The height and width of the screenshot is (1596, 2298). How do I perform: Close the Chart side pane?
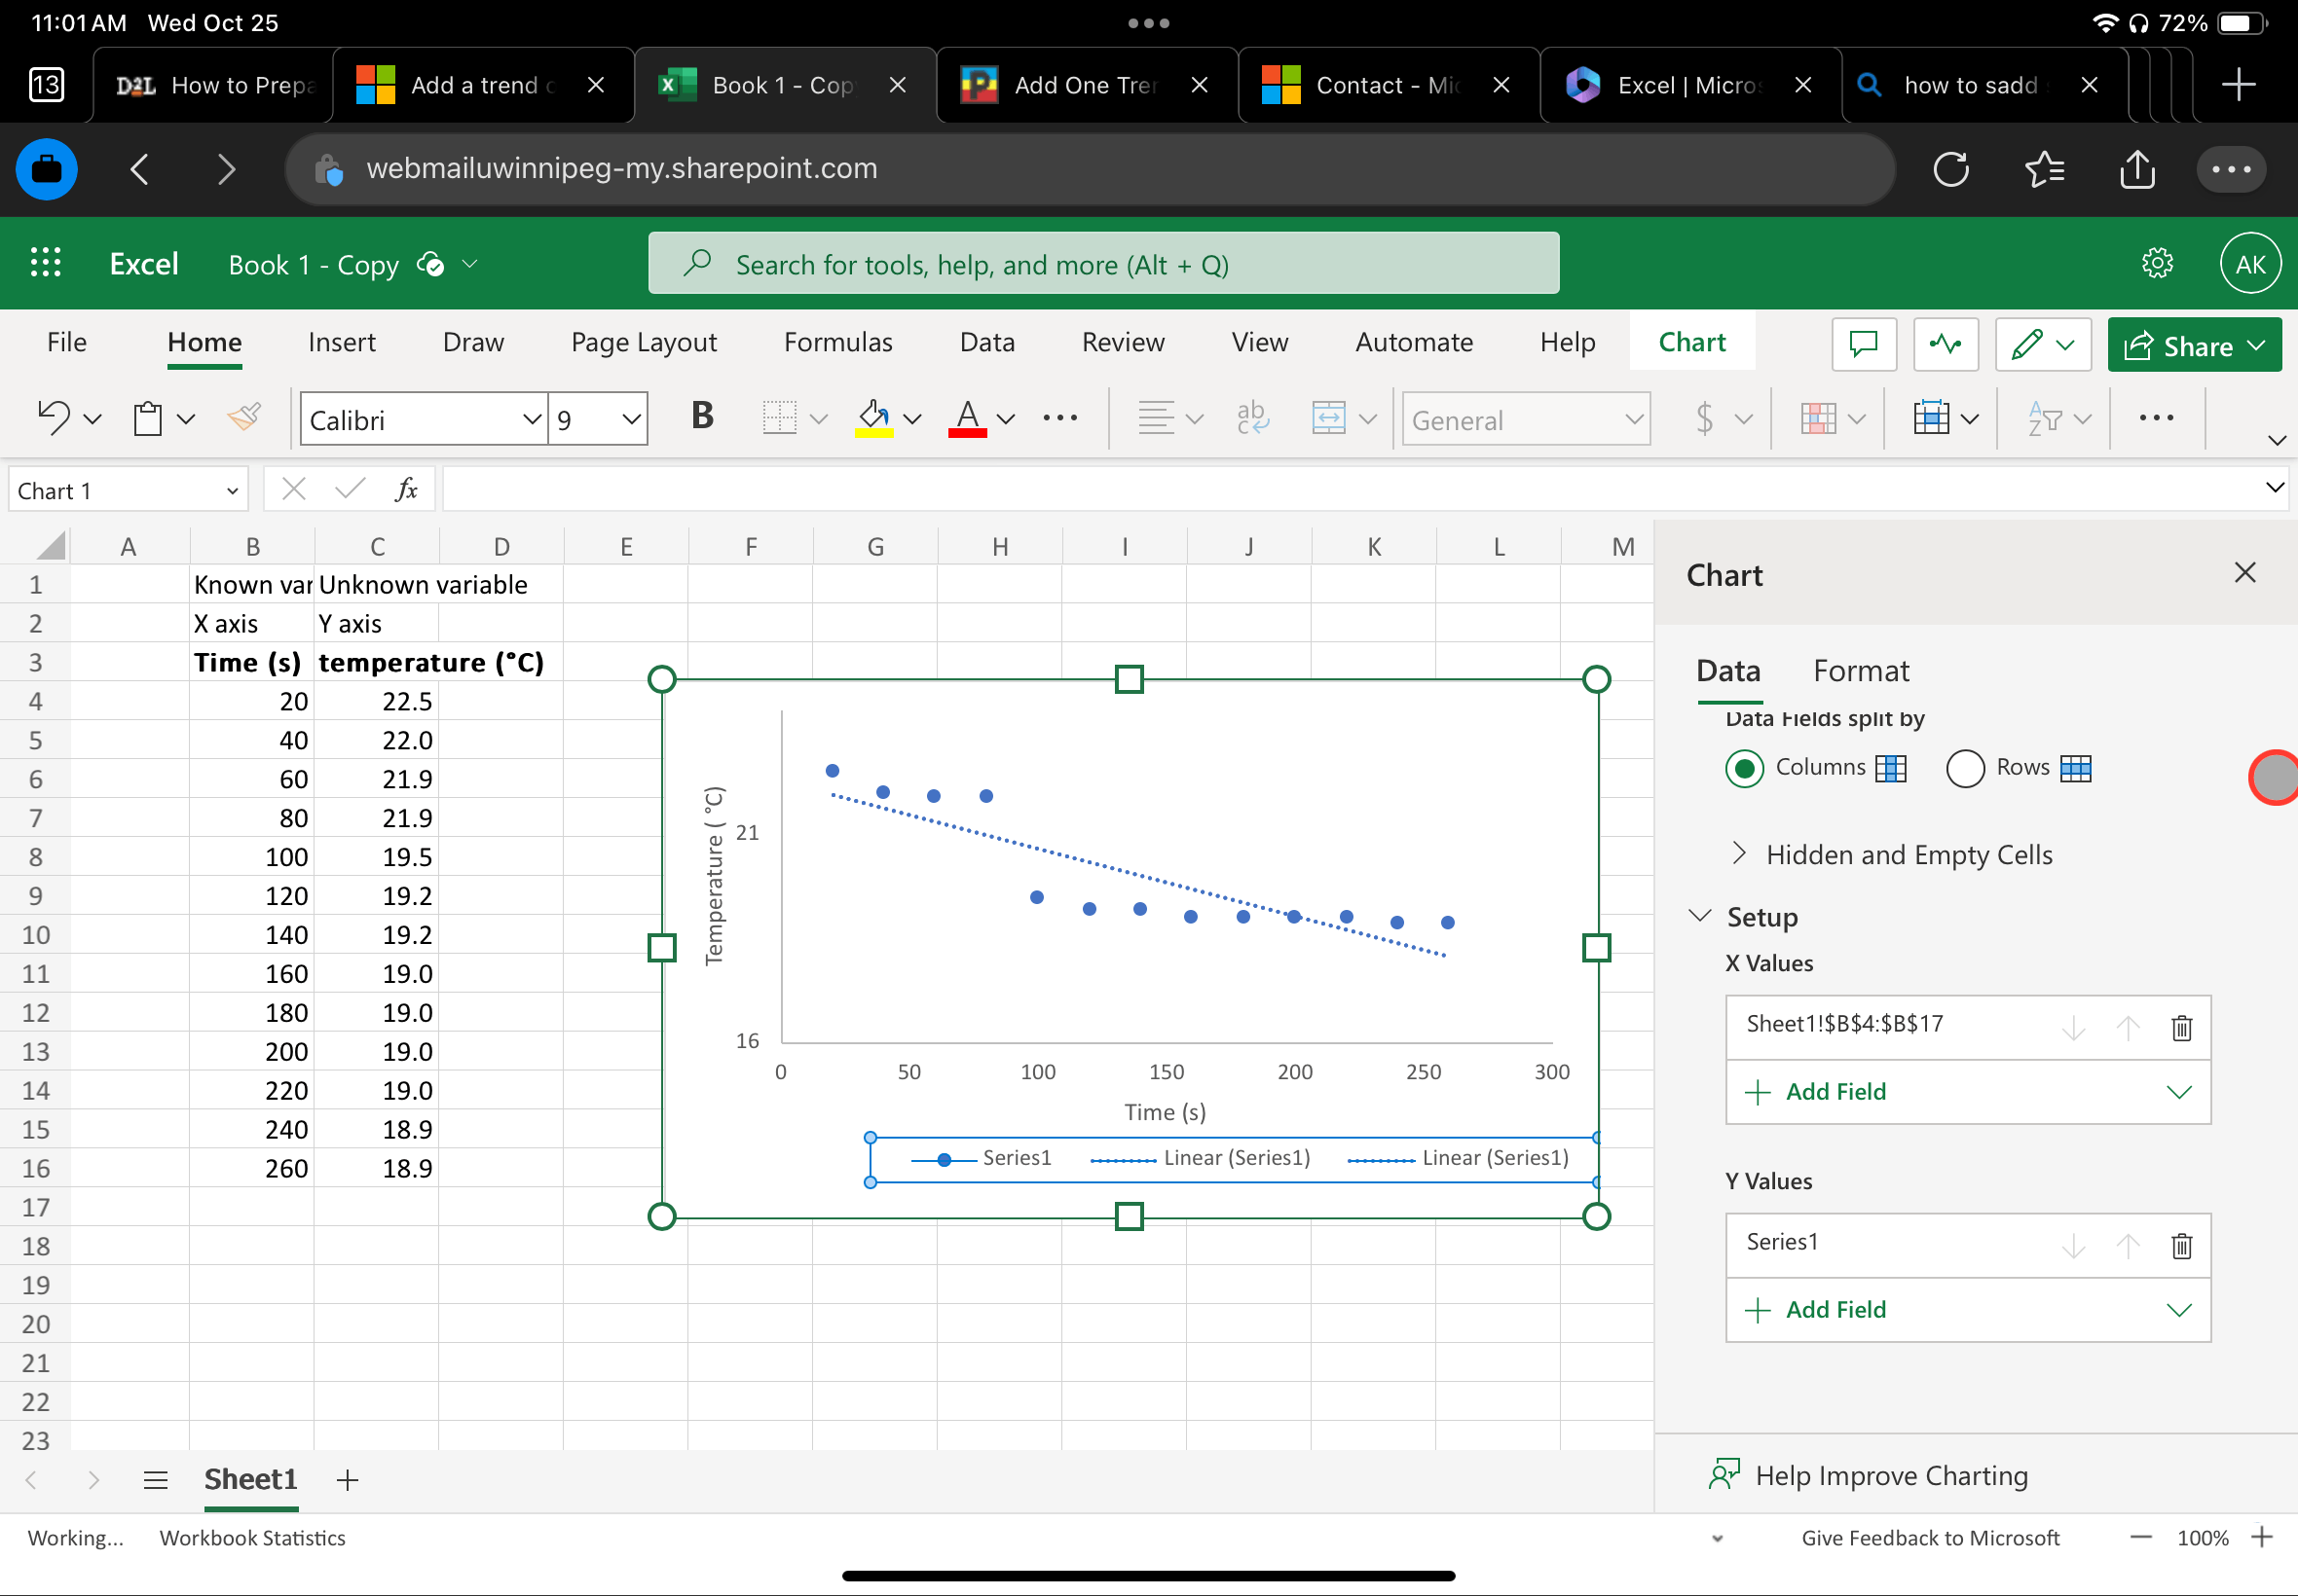point(2245,573)
